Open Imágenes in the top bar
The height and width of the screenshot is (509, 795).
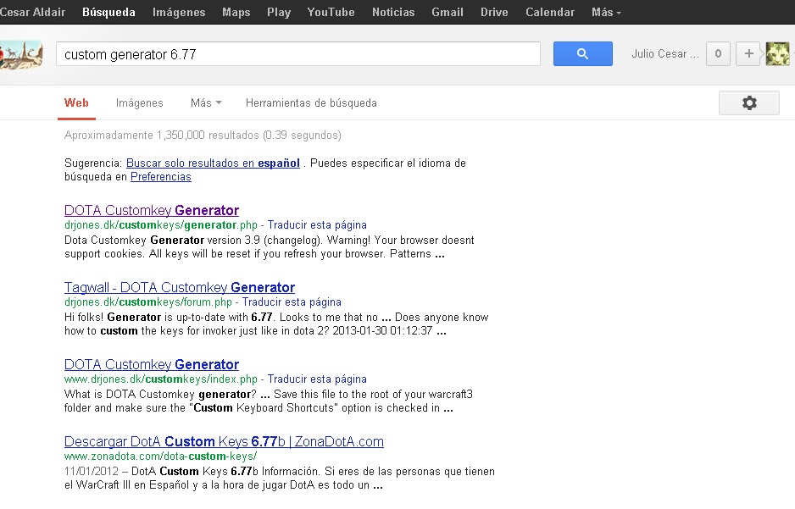179,12
